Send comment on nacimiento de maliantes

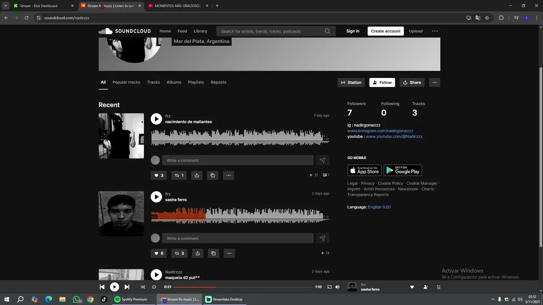tap(322, 160)
